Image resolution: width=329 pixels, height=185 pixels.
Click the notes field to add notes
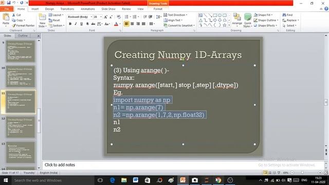tap(183, 165)
